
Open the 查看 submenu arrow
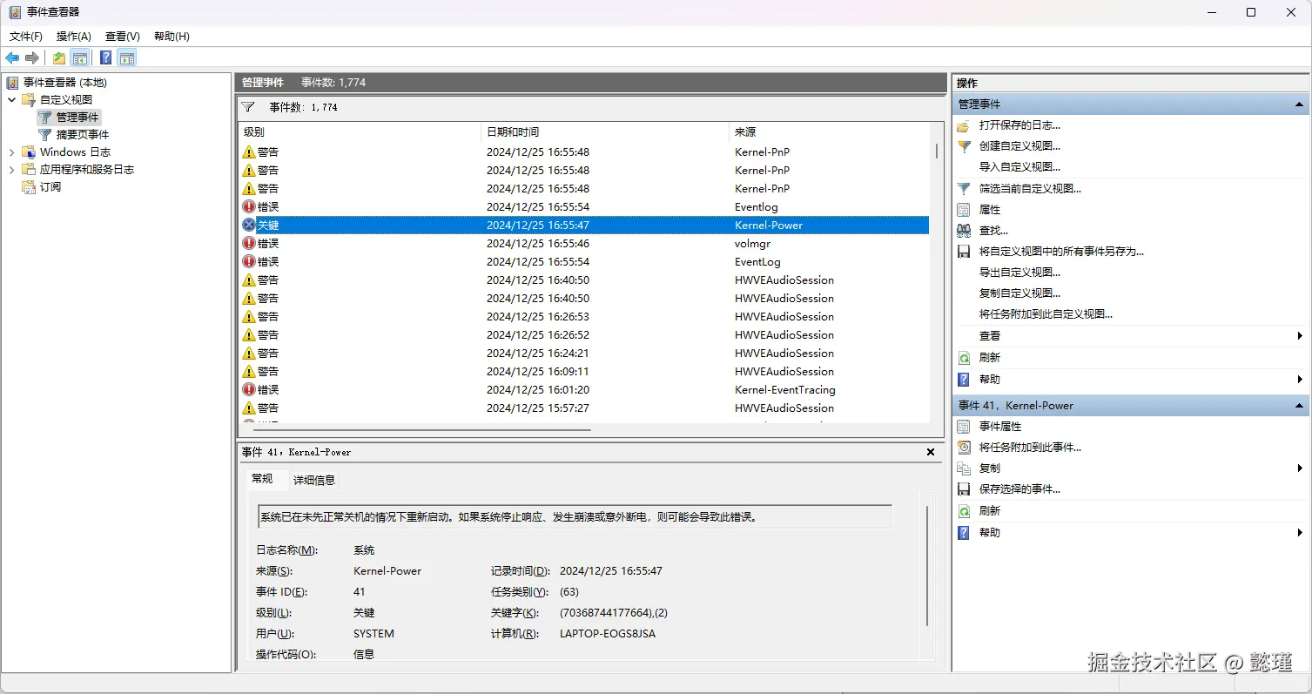[1300, 336]
